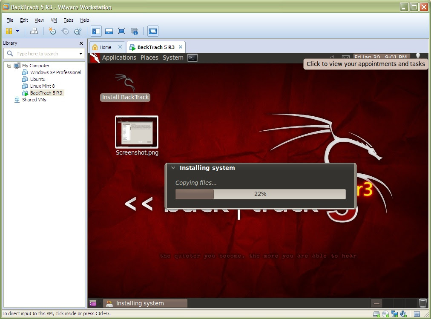The height and width of the screenshot is (319, 431).
Task: Click the first workspace switcher box
Action: point(376,303)
